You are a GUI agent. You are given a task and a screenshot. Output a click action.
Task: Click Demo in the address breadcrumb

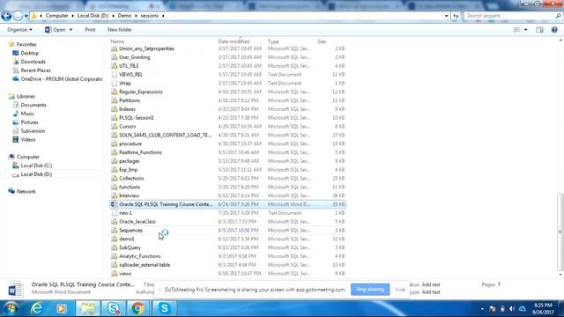pos(124,16)
